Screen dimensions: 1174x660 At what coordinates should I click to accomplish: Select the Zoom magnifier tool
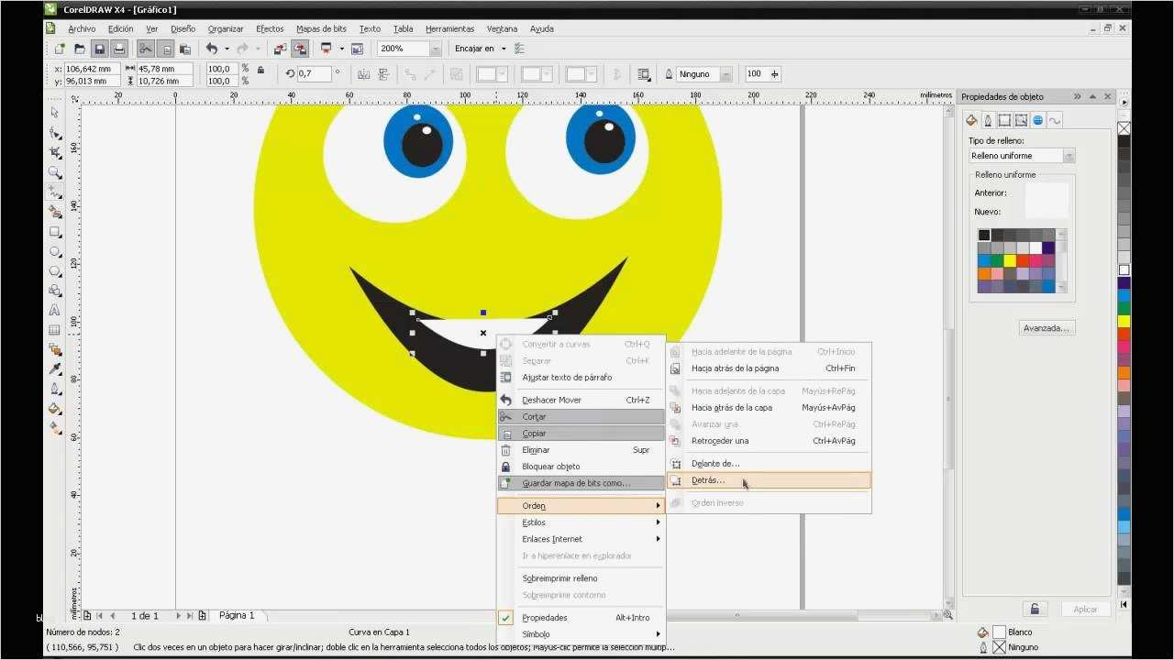pos(55,172)
